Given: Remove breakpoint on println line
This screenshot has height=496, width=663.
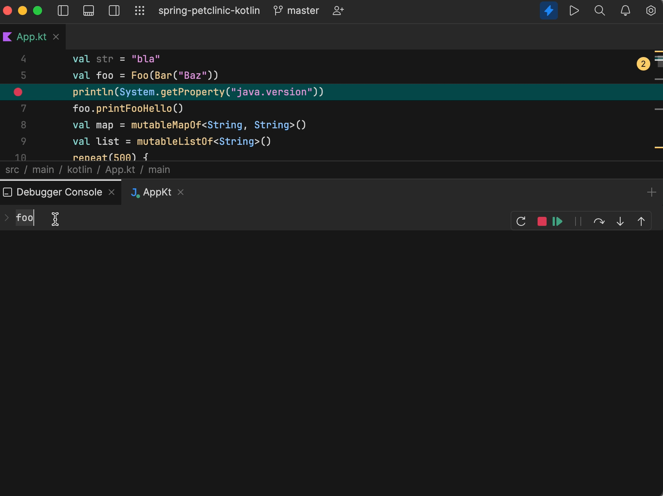Looking at the screenshot, I should pos(18,92).
